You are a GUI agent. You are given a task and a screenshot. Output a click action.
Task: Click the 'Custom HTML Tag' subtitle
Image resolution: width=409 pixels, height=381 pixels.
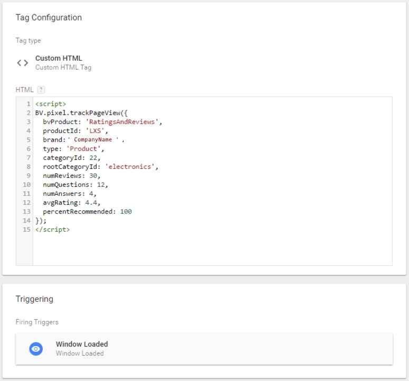[63, 68]
